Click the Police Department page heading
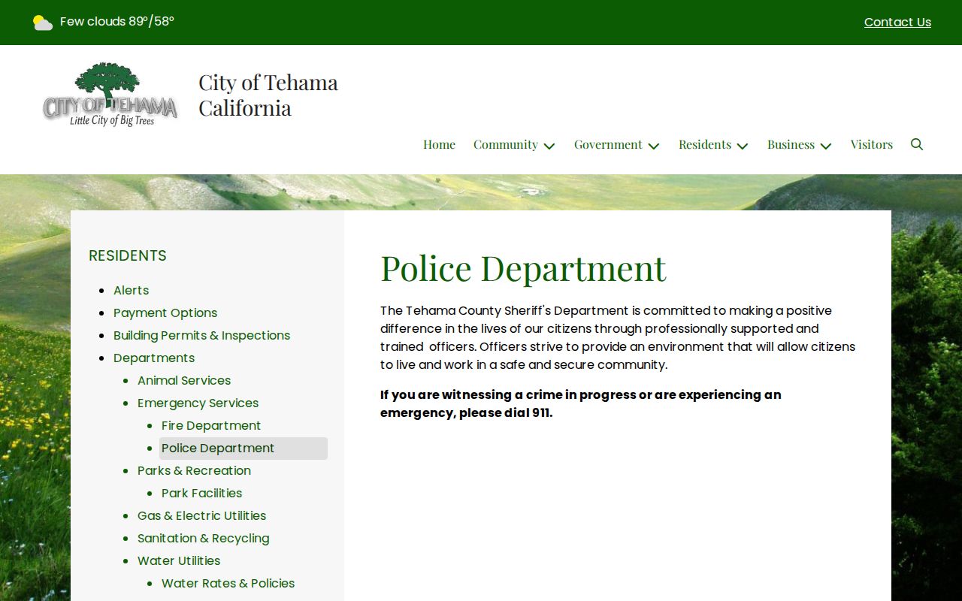The width and height of the screenshot is (962, 601). 523,267
